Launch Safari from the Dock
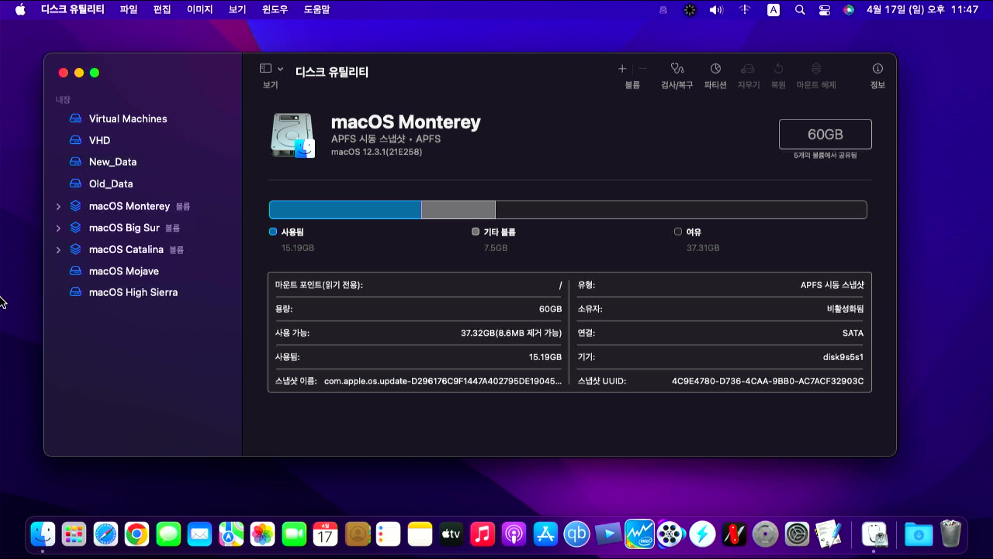Viewport: 993px width, 559px height. pos(106,534)
